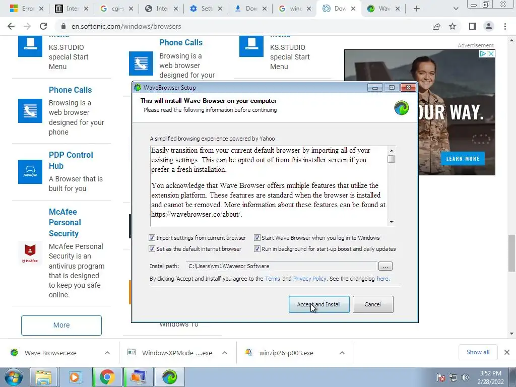
Task: Click the Wave Browser logo in setup dialog
Action: pyautogui.click(x=402, y=108)
